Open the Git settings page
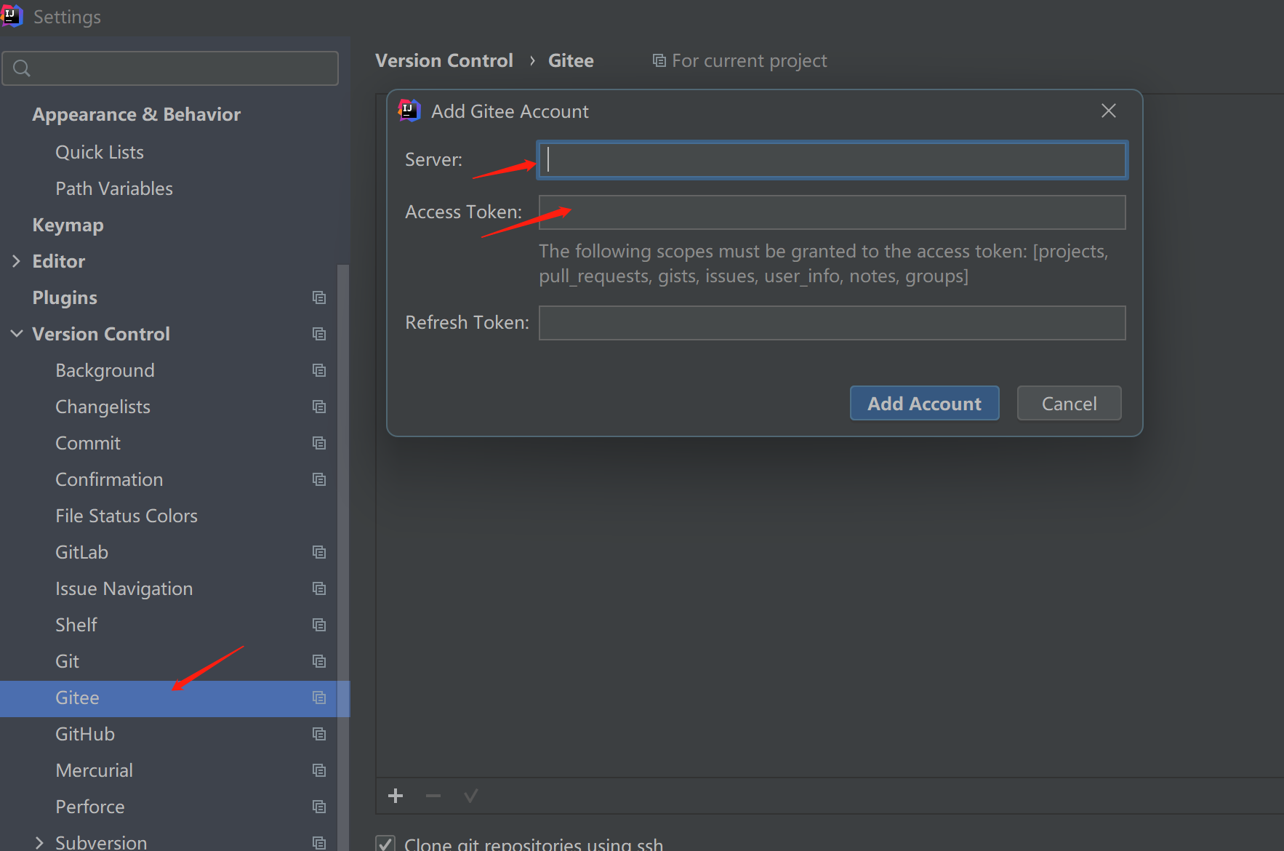This screenshot has height=851, width=1284. [x=67, y=661]
